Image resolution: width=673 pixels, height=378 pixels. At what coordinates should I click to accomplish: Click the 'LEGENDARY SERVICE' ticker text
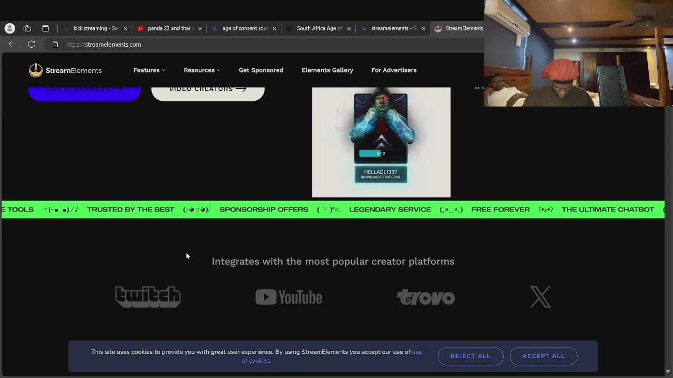click(390, 209)
